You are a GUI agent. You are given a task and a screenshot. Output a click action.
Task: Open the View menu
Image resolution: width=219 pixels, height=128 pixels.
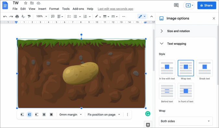pos(32,9)
